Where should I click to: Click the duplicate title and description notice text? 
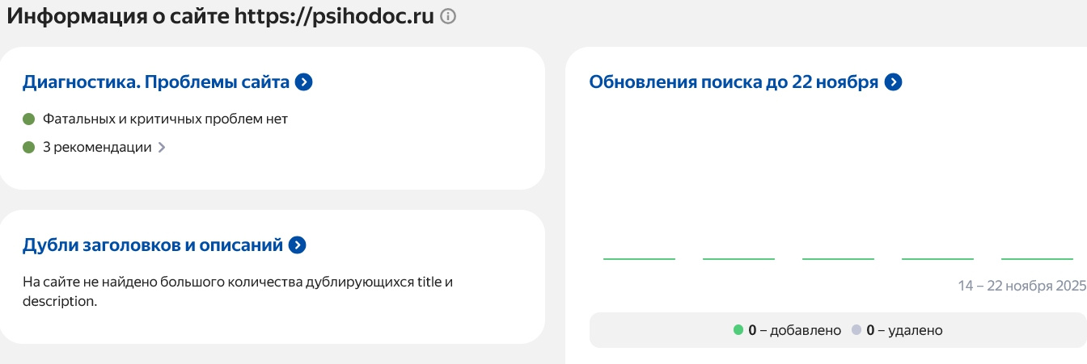tap(238, 291)
